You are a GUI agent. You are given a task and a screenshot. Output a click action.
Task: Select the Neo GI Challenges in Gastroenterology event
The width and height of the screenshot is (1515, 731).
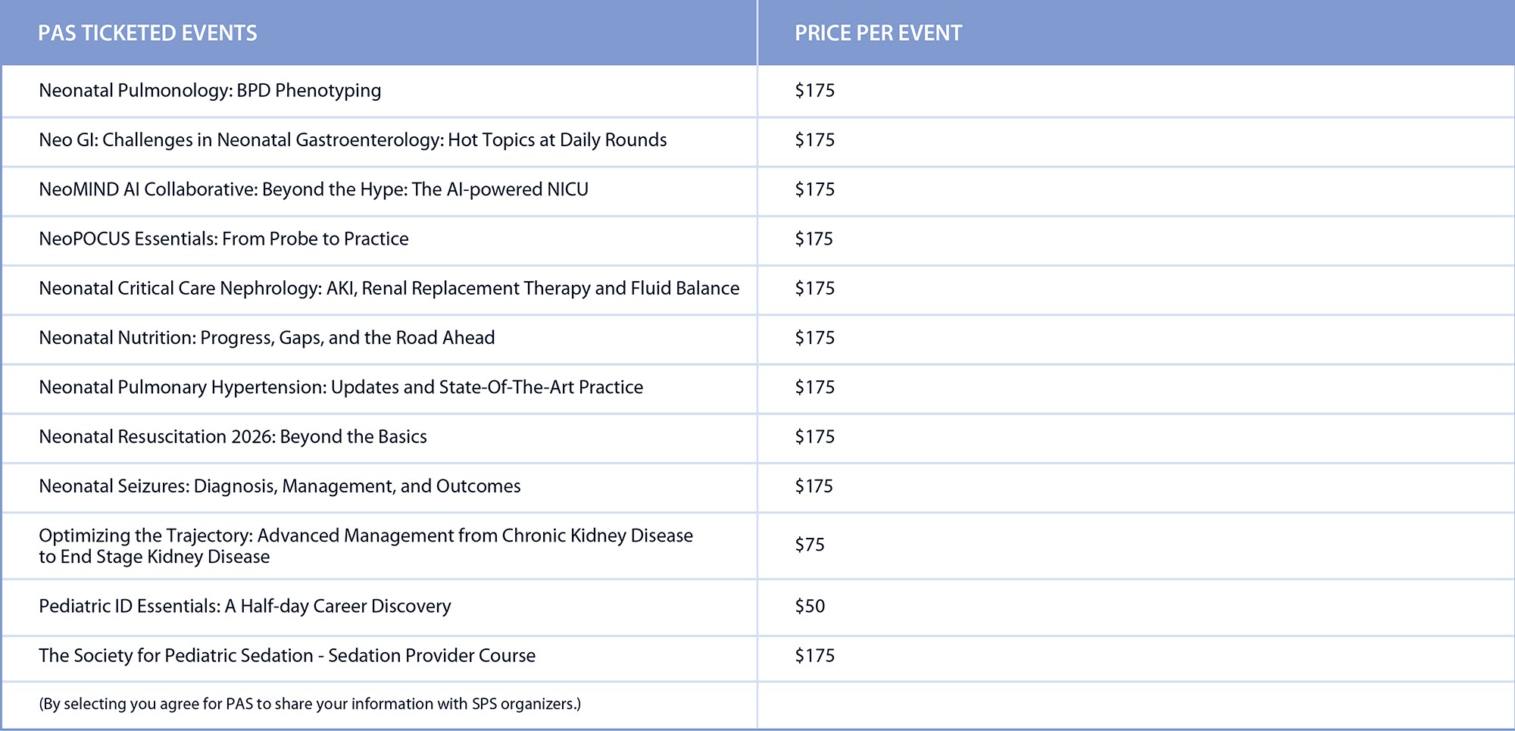352,140
